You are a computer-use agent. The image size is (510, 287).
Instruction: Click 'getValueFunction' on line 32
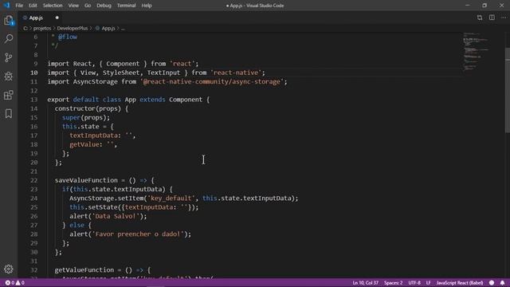[84, 270]
